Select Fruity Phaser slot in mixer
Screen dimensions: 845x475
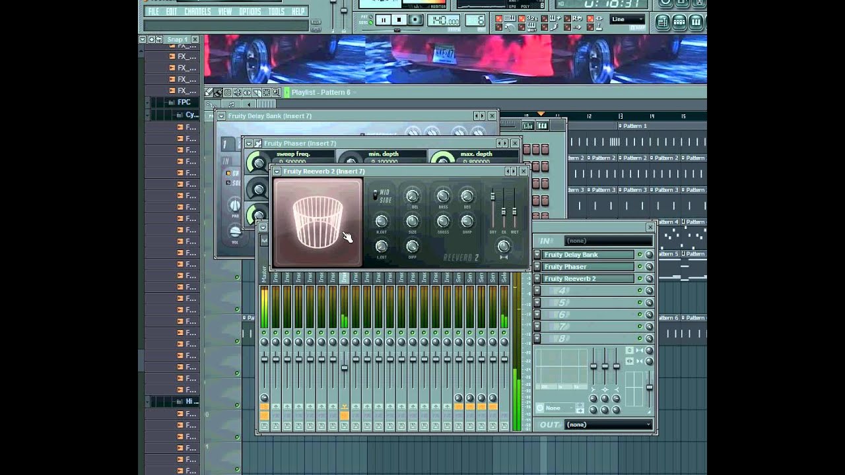(x=588, y=267)
